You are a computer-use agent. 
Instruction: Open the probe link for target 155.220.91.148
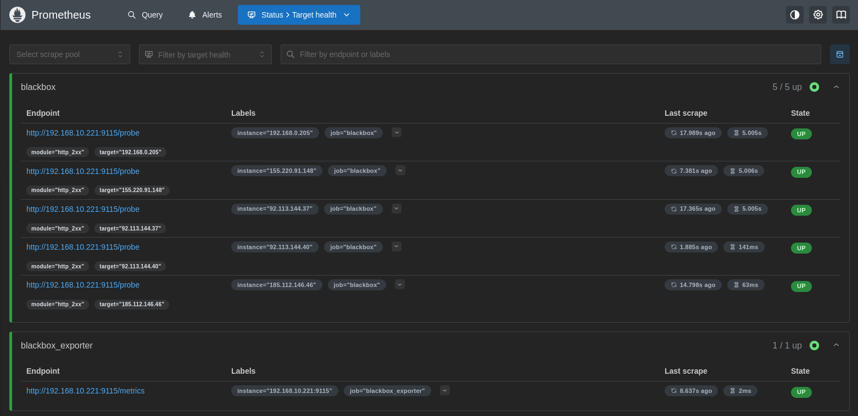point(83,171)
